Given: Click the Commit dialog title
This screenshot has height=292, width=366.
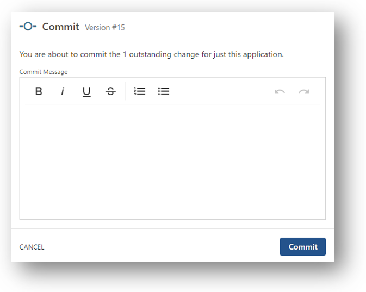Looking at the screenshot, I should tap(61, 27).
